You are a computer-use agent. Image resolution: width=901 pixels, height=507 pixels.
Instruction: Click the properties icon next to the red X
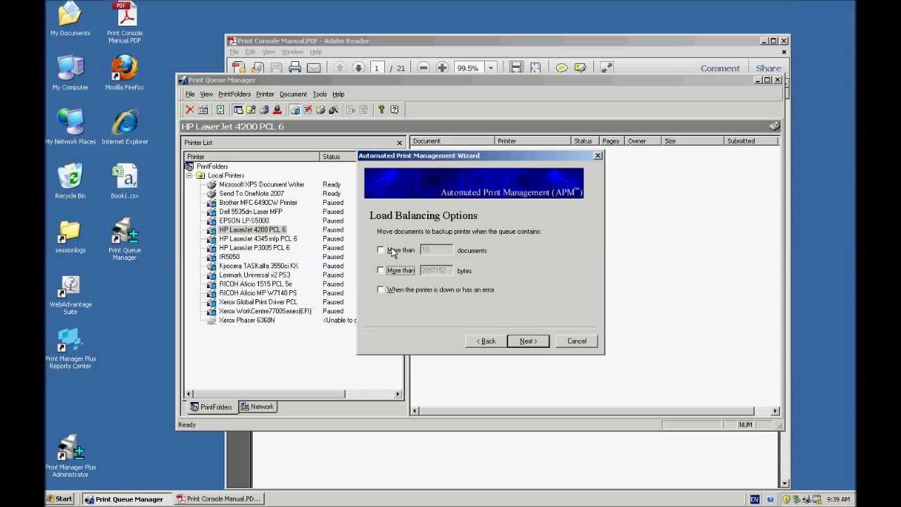[x=203, y=110]
